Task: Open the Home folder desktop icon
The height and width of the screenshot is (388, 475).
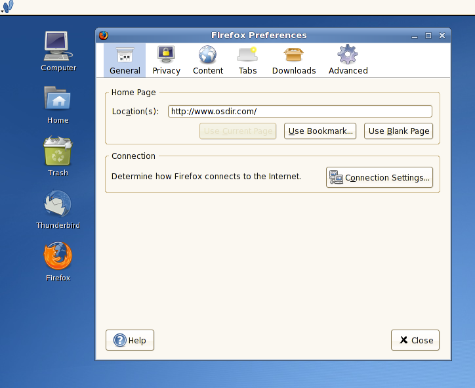Action: click(x=58, y=104)
